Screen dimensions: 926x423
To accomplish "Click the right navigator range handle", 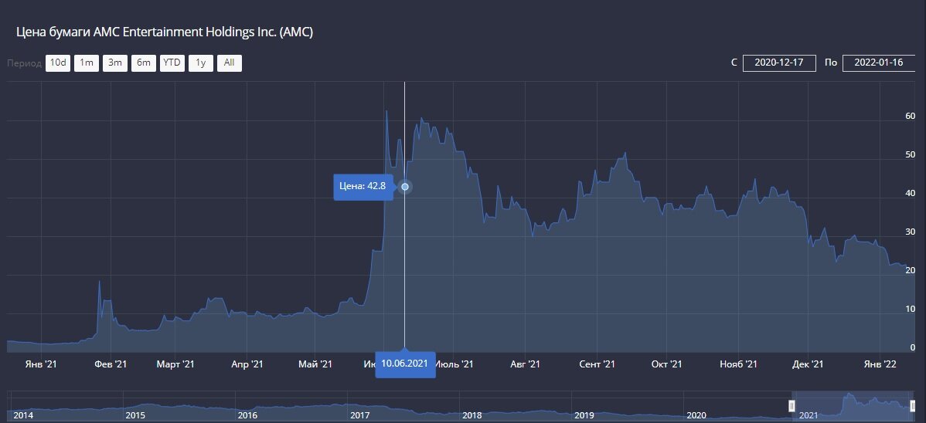I will pos(913,406).
